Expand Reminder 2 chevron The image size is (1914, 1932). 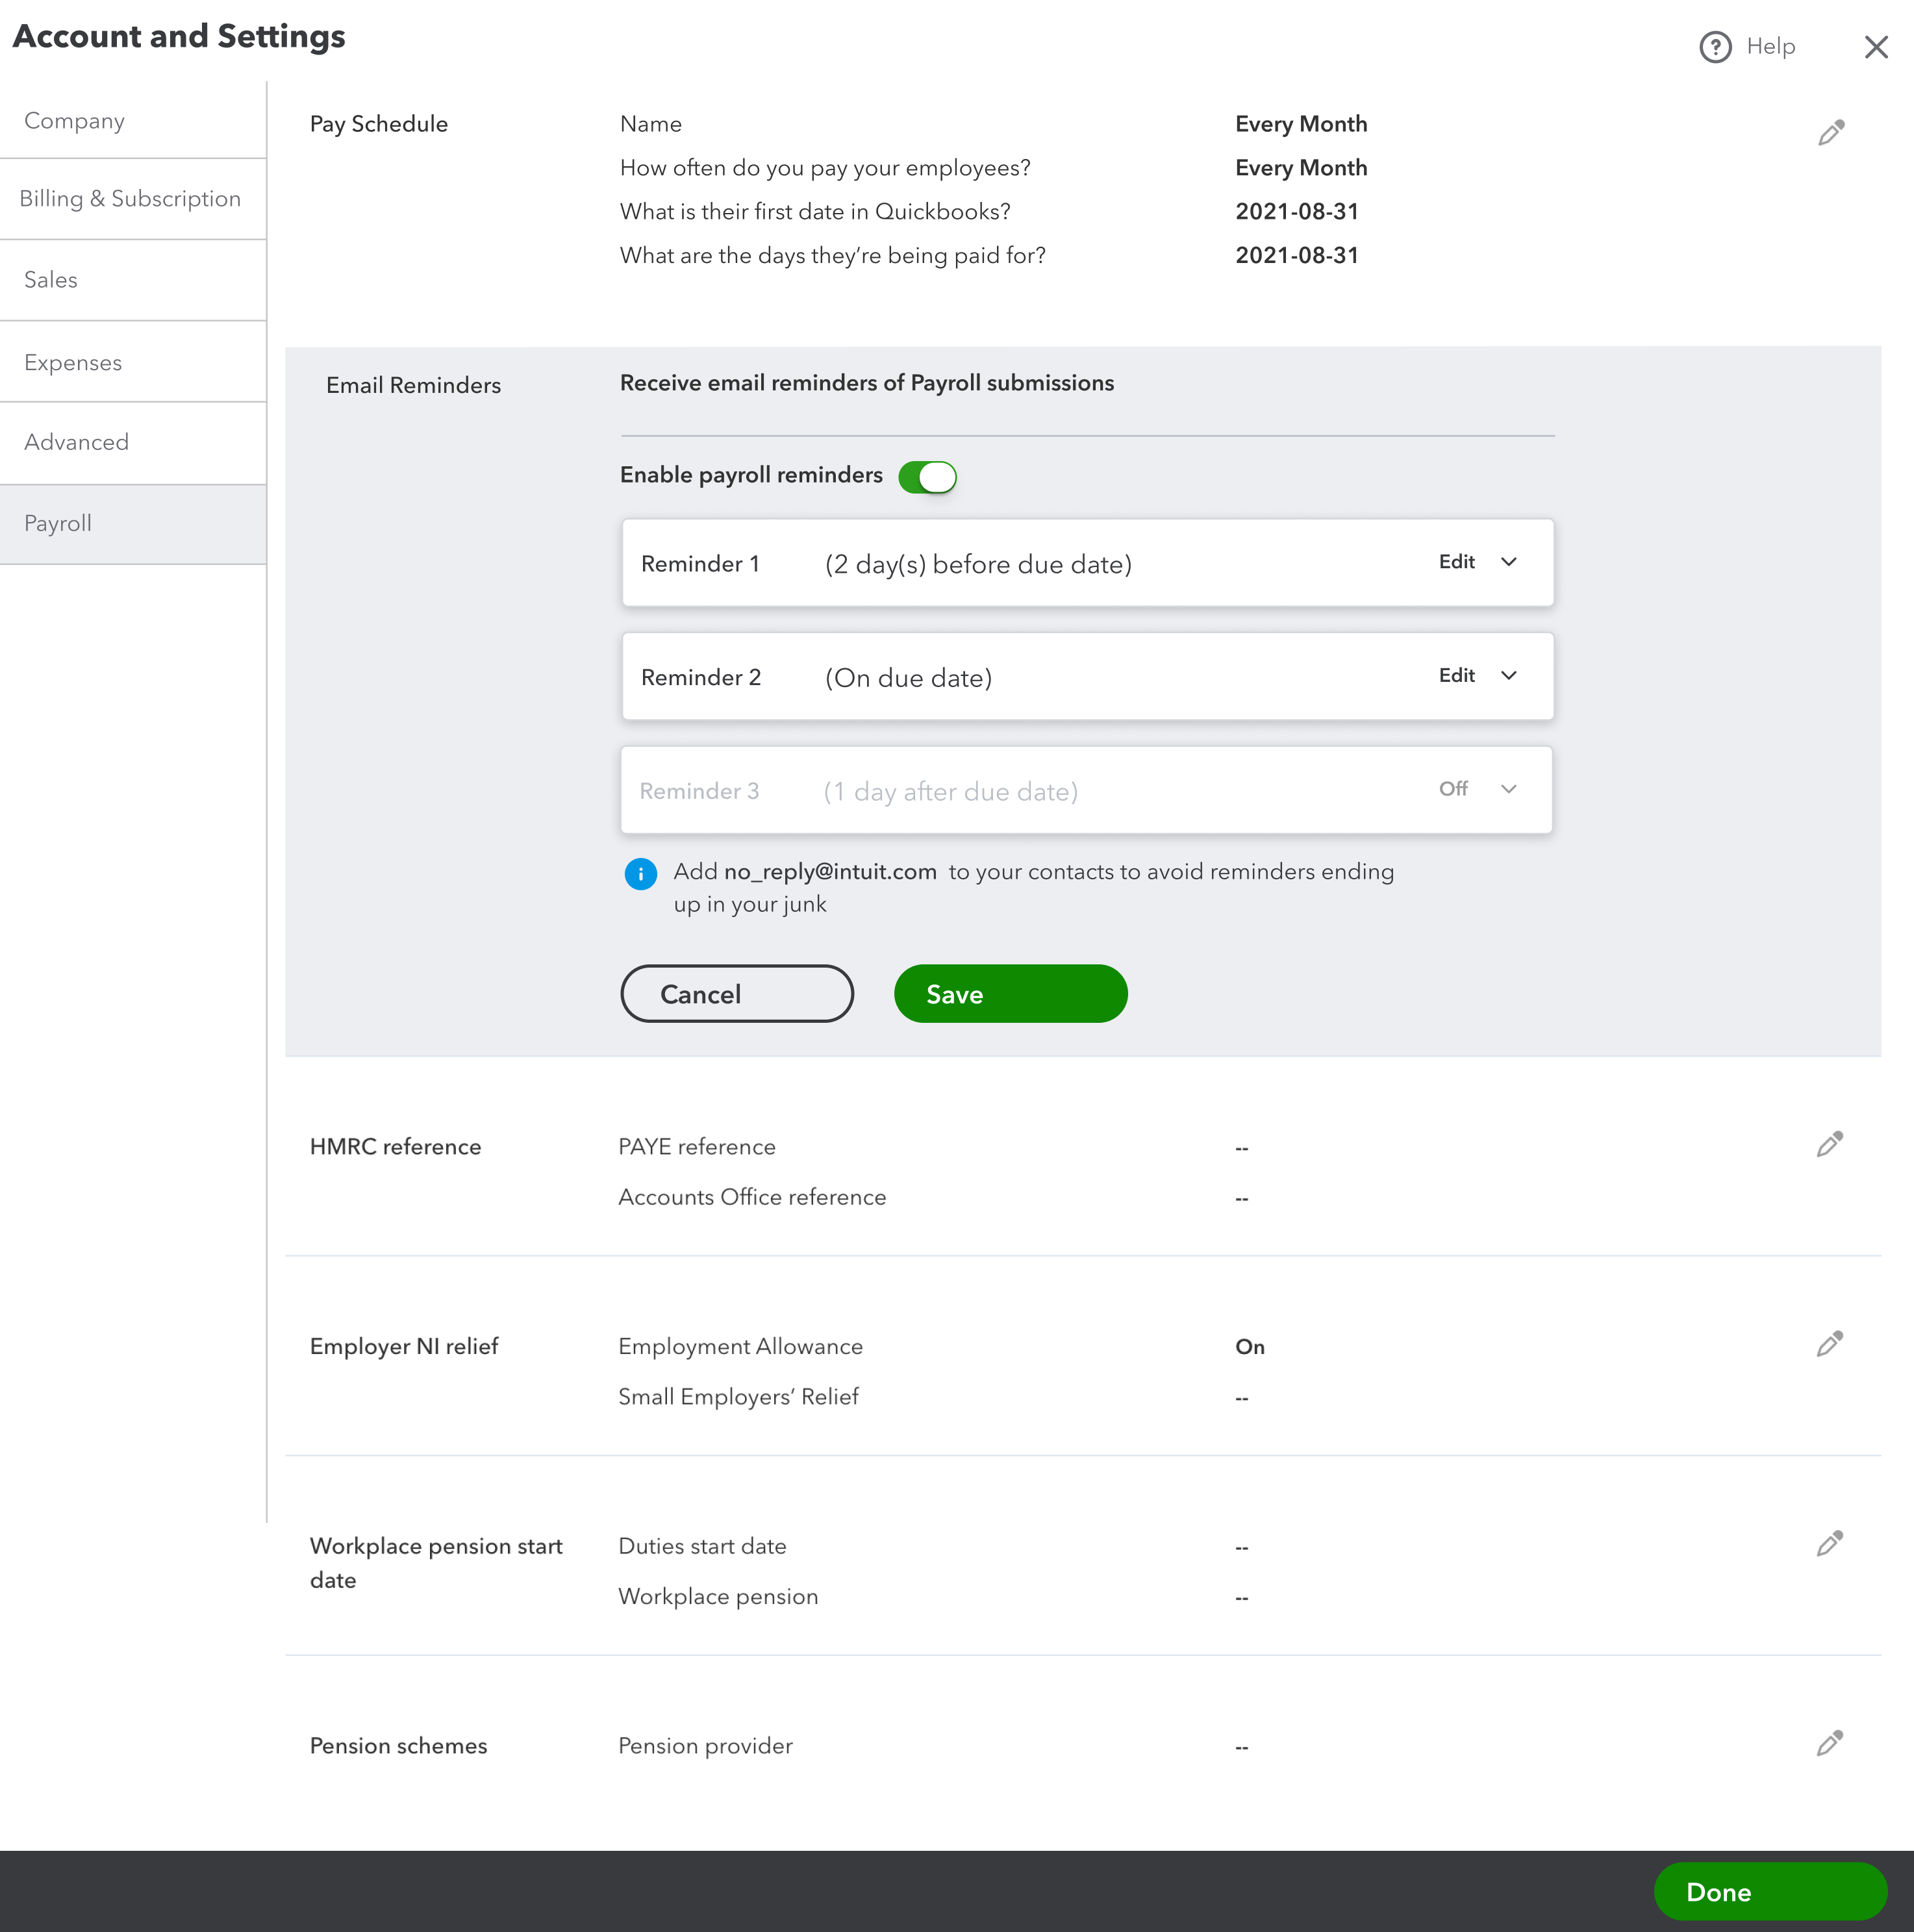(1509, 676)
